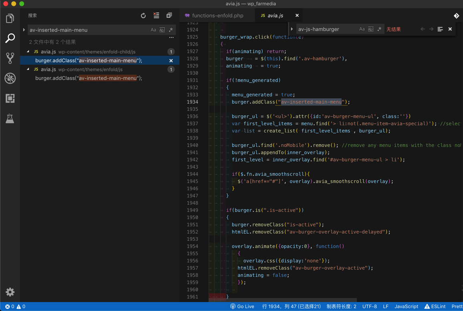Image resolution: width=463 pixels, height=311 pixels.
Task: Open the Debug icon in activity bar
Action: pos(10,78)
